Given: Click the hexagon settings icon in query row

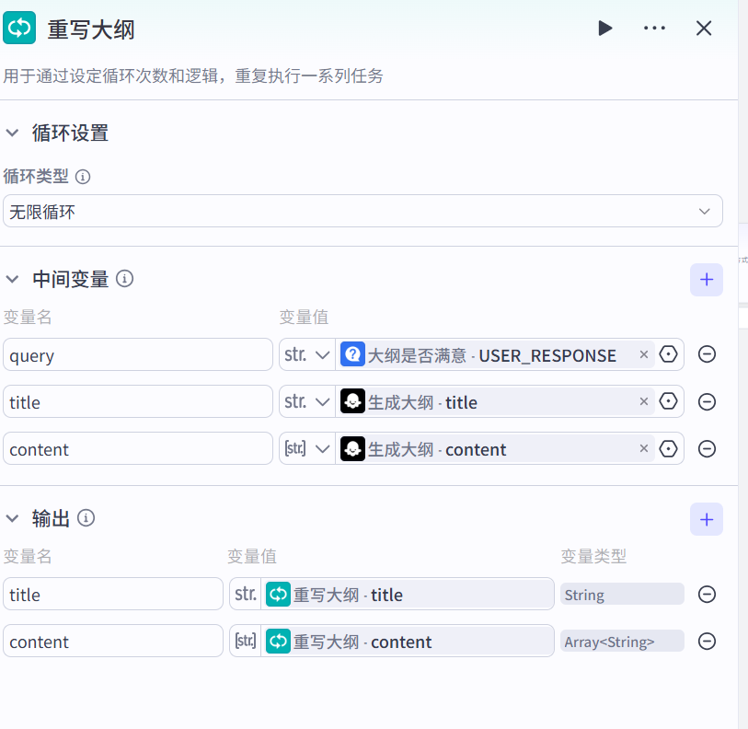Looking at the screenshot, I should 669,354.
